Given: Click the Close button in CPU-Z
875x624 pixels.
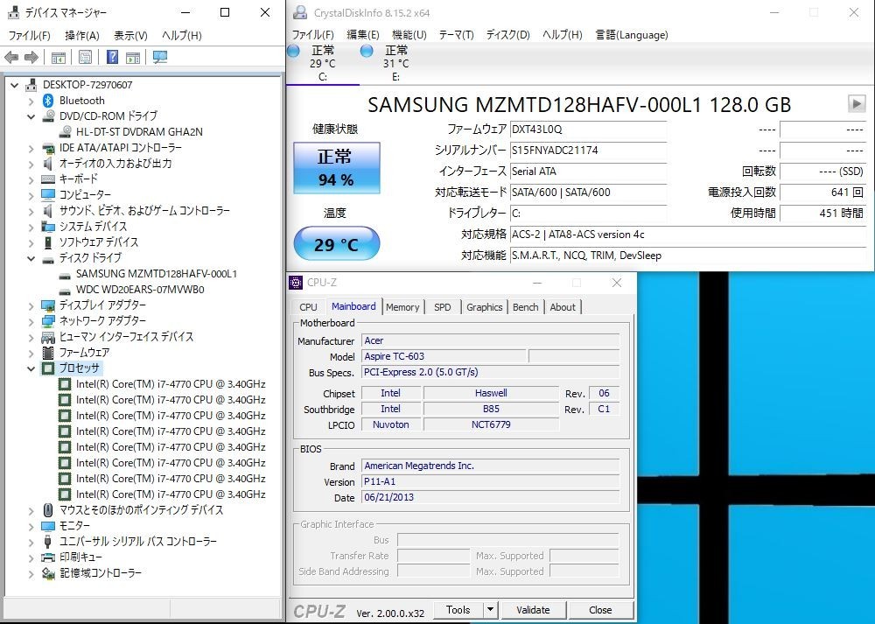Looking at the screenshot, I should pos(600,610).
